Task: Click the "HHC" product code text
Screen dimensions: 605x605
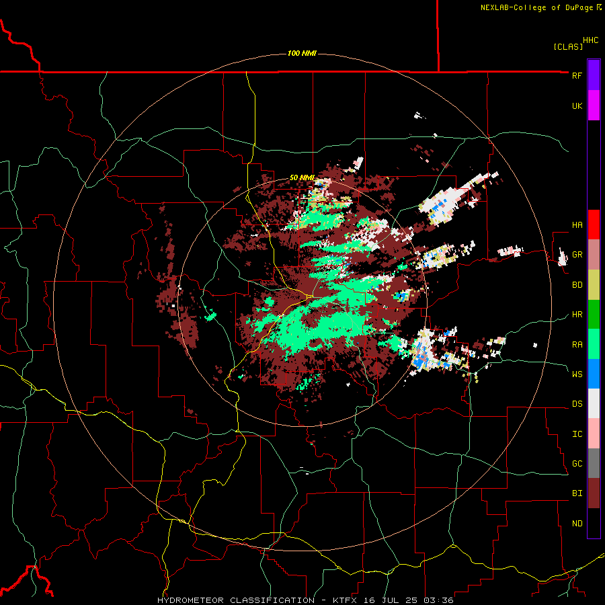Action: (590, 40)
